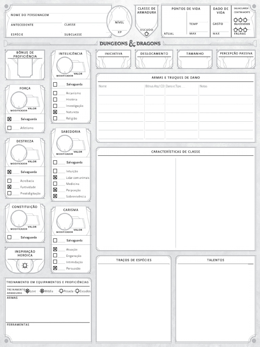Click the Bônus de Proficiência badge
This screenshot has width=260, height=347.
(24, 69)
